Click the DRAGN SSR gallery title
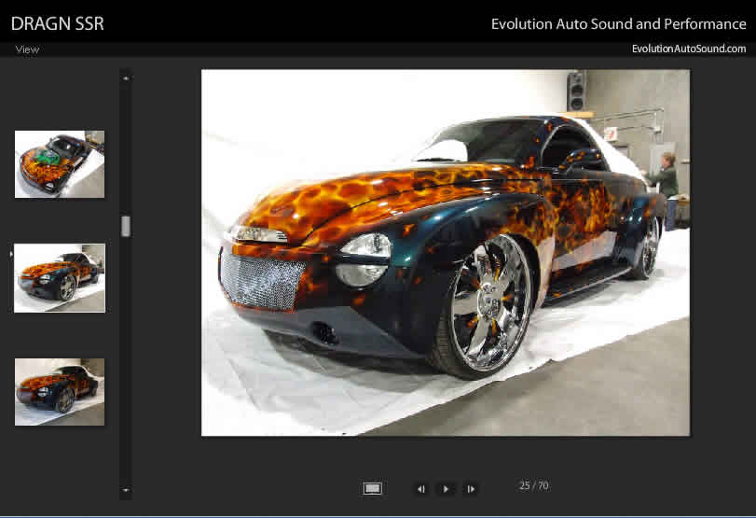 click(x=58, y=24)
